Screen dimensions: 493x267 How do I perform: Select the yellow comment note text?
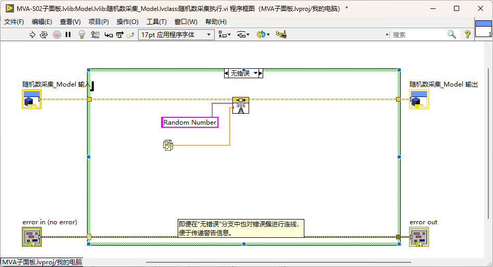point(241,228)
